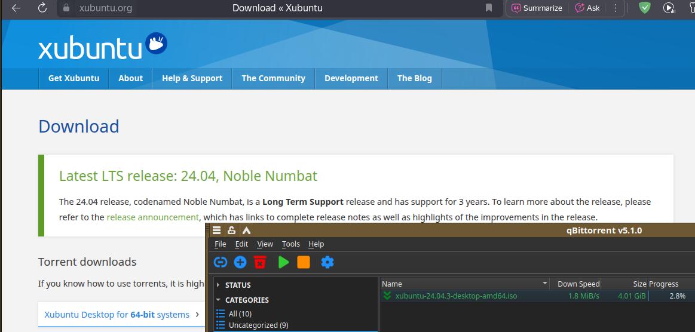Image resolution: width=695 pixels, height=332 pixels.
Task: Open the qBittorrent Edit menu
Action: tap(241, 244)
